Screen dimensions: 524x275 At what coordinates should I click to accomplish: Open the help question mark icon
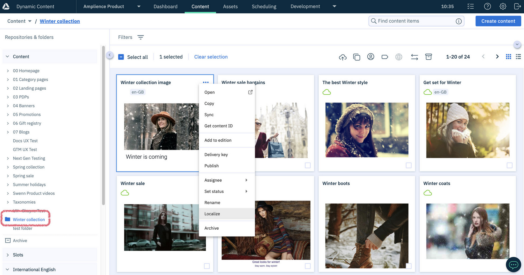click(x=487, y=6)
